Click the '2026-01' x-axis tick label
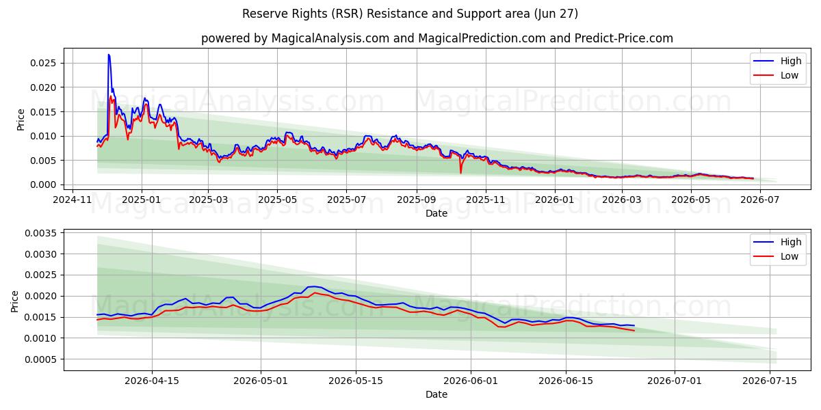The height and width of the screenshot is (410, 821). (x=554, y=200)
